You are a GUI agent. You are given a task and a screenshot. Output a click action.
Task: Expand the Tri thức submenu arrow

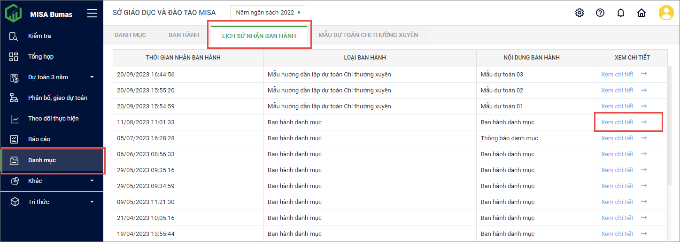click(92, 202)
